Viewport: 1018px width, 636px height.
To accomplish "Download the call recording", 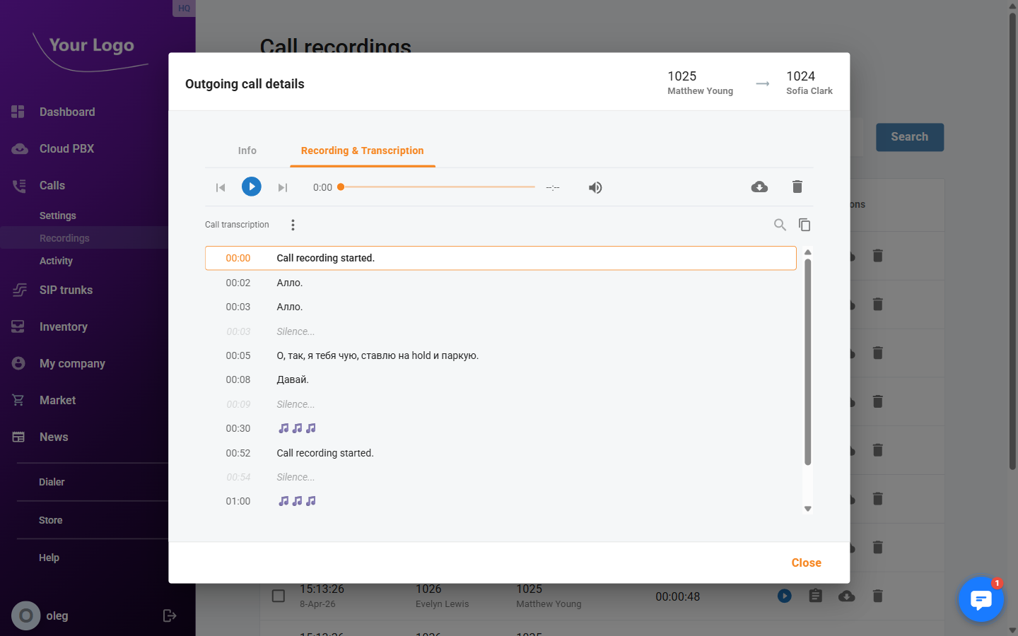I will click(759, 187).
